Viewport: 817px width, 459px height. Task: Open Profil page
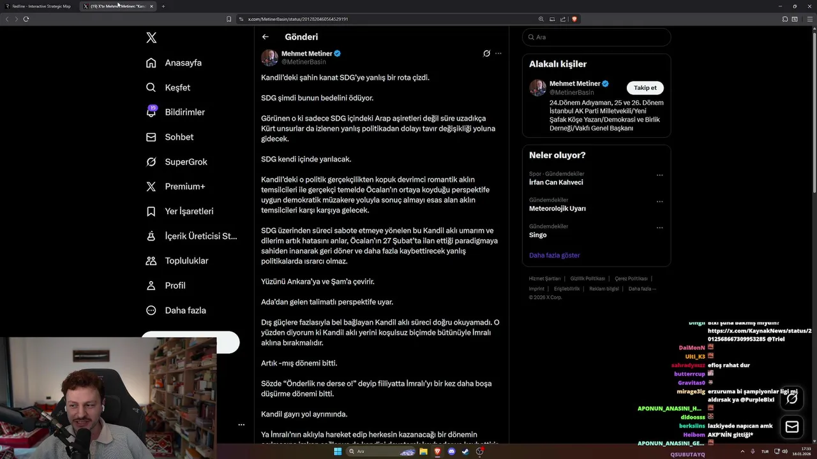pyautogui.click(x=165, y=286)
